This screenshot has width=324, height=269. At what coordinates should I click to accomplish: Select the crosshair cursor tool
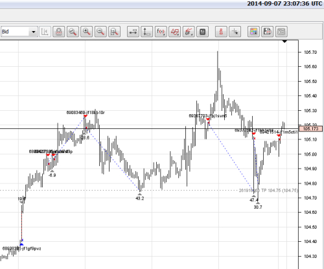tap(235, 32)
